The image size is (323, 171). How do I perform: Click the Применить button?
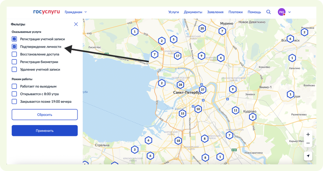[45, 131]
